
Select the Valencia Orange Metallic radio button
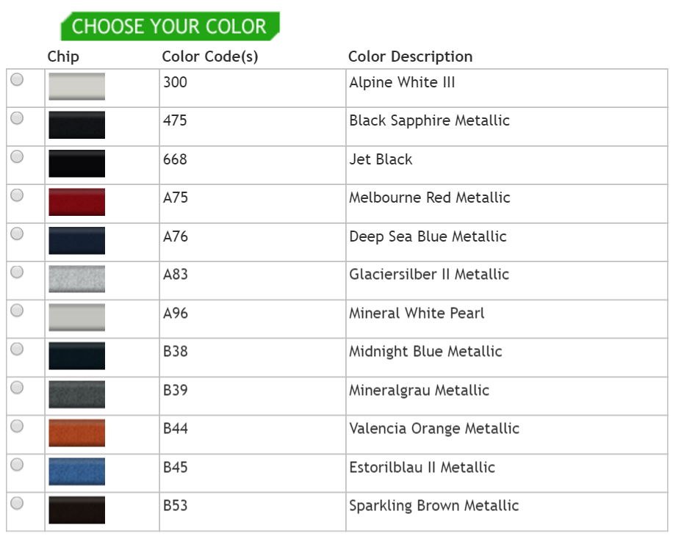17,426
